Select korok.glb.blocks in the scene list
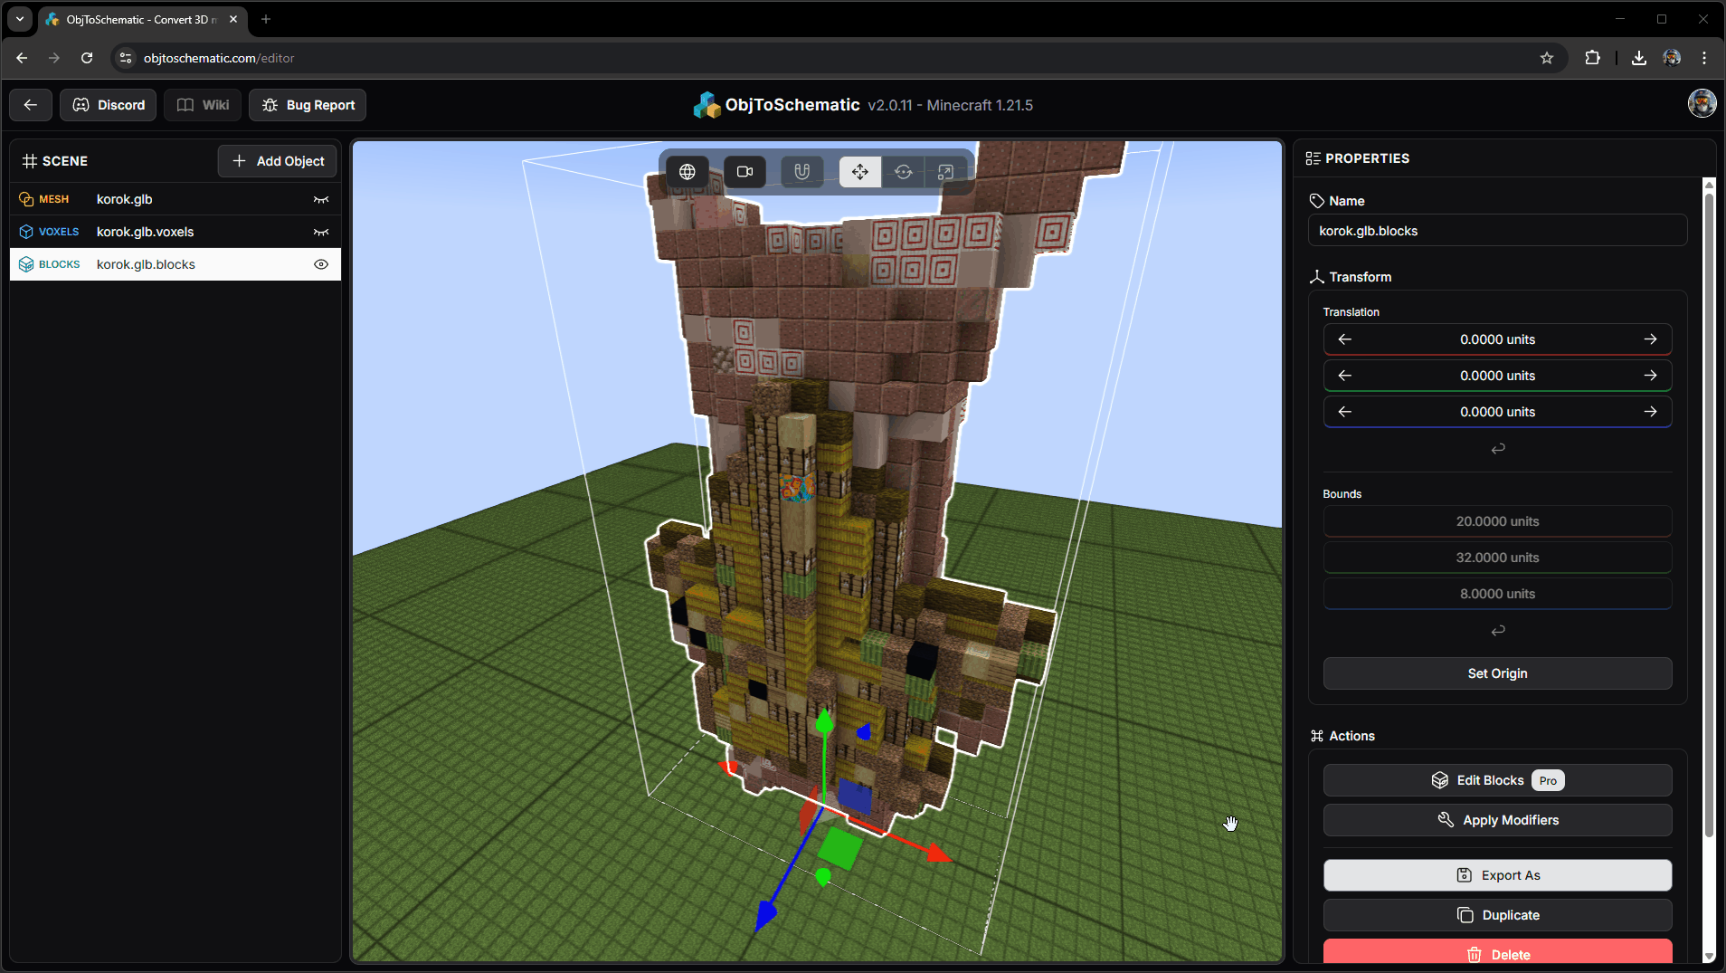The width and height of the screenshot is (1726, 973). tap(175, 264)
